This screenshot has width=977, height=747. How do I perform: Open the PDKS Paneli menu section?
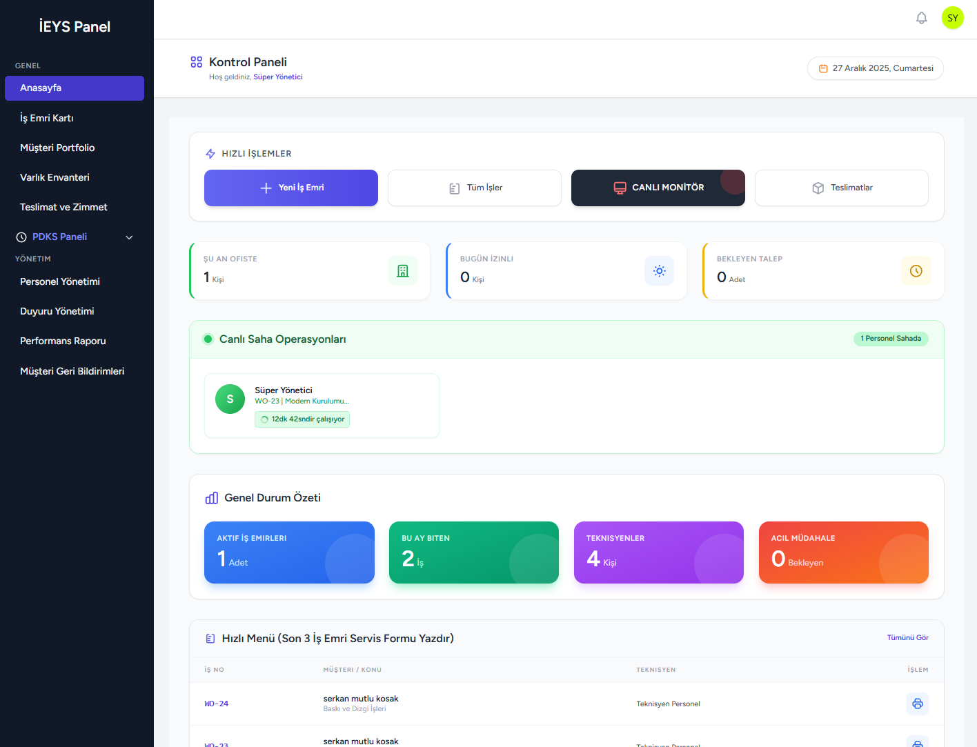(x=59, y=237)
